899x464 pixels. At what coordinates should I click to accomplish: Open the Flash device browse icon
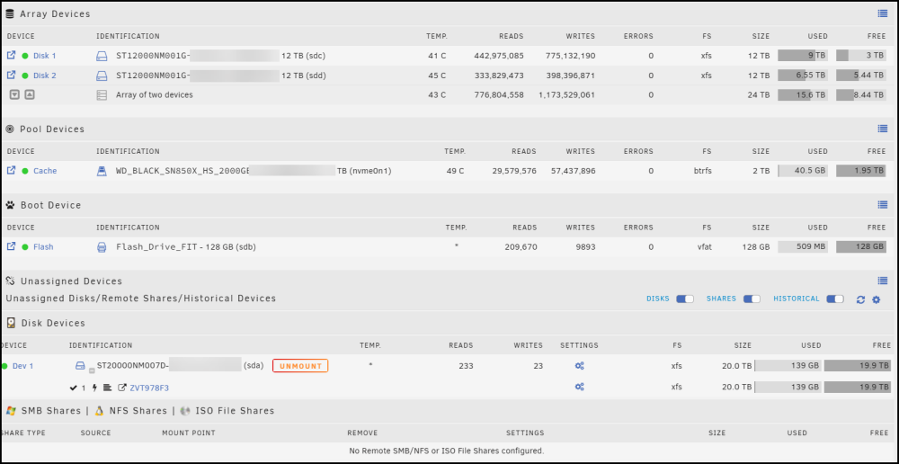pos(11,246)
